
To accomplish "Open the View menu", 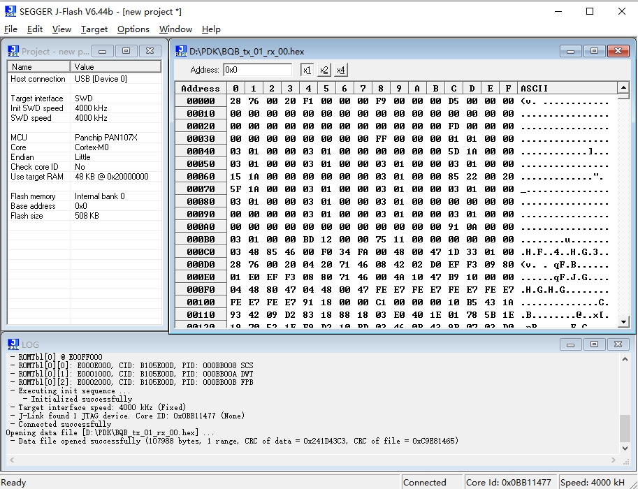I will (61, 29).
